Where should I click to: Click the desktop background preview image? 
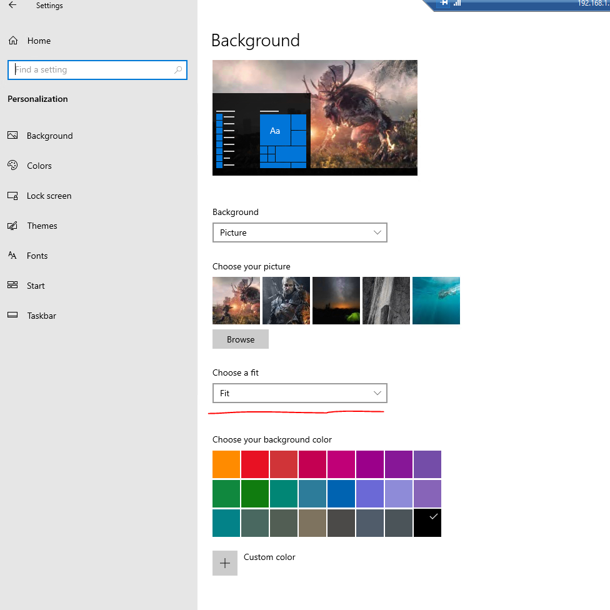pos(315,118)
